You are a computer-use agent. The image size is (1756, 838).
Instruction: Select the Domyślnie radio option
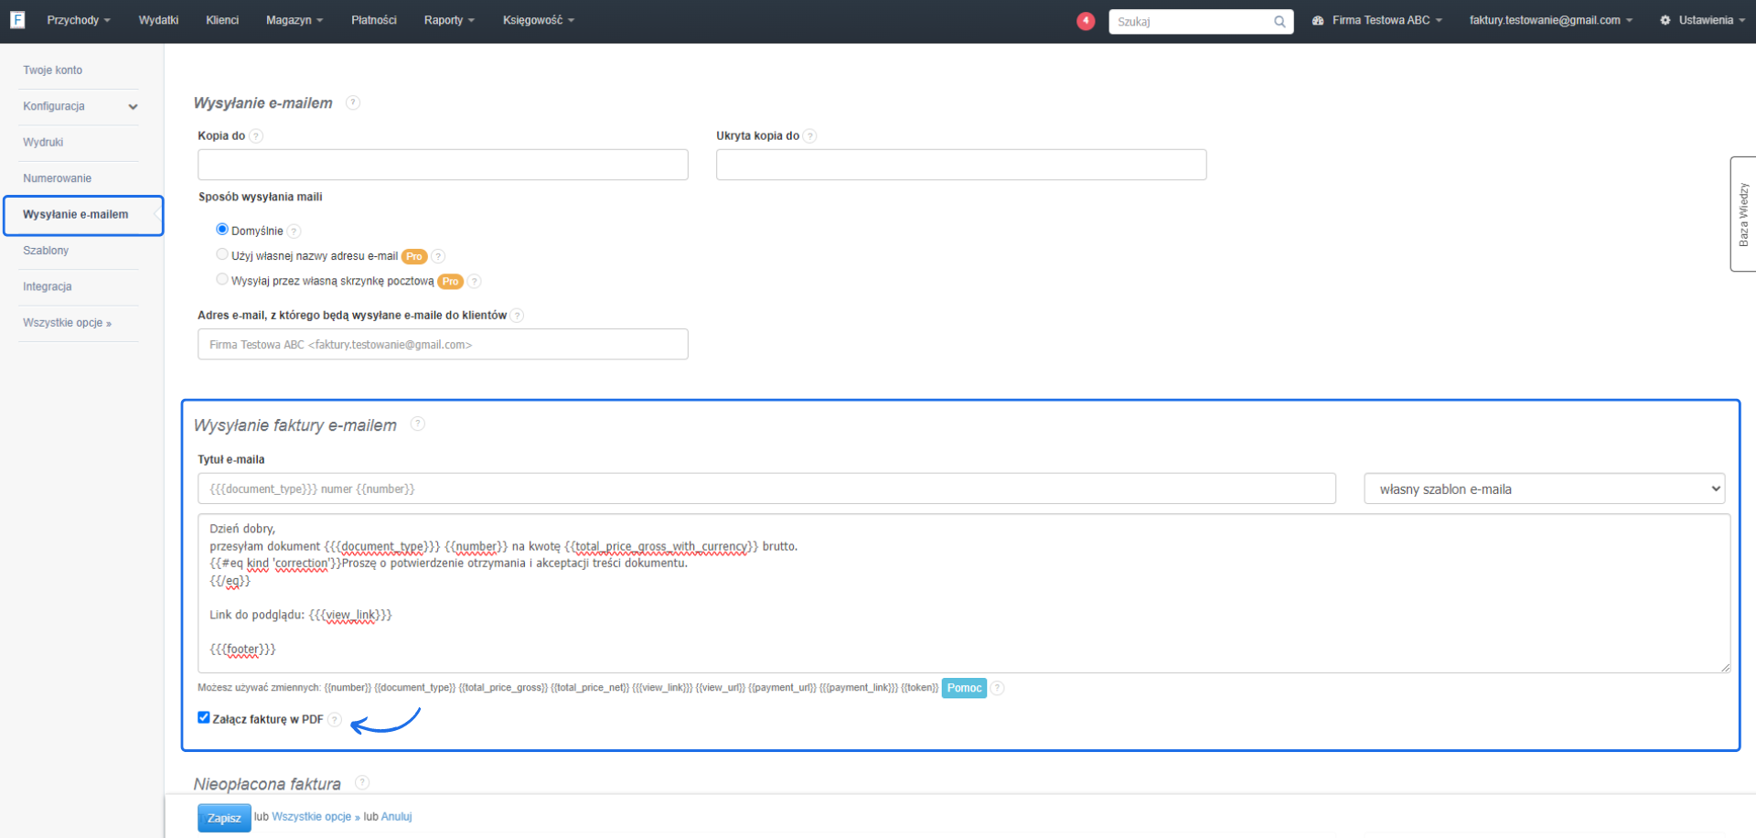(x=222, y=230)
